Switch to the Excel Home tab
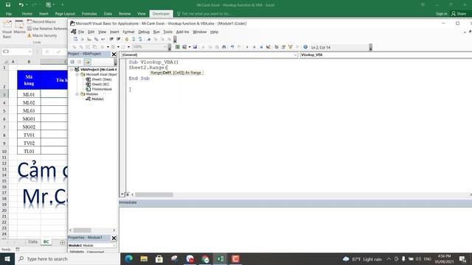This screenshot has height=265, width=472. pyautogui.click(x=27, y=14)
